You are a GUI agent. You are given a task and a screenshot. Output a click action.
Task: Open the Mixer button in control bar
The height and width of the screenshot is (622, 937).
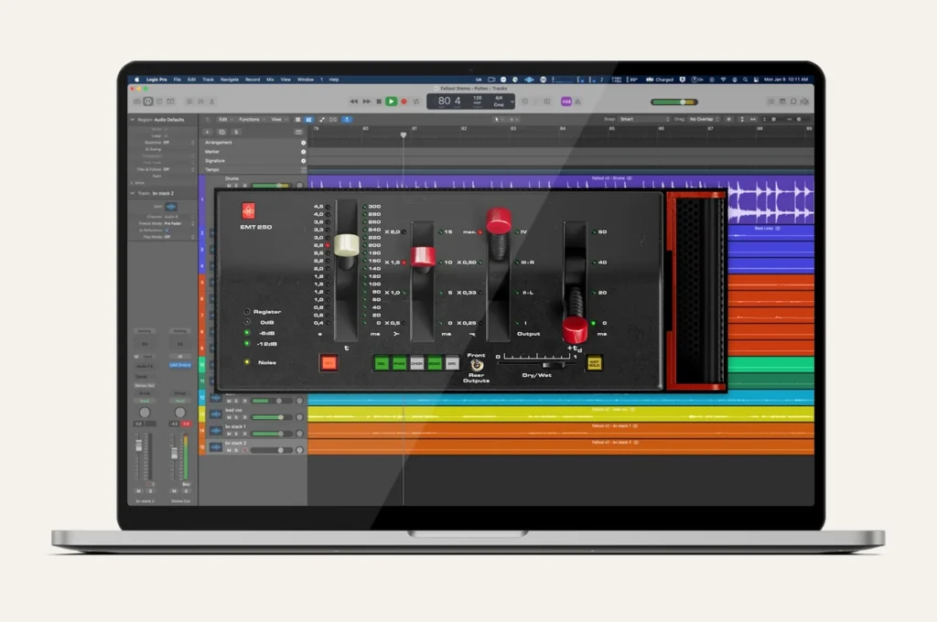(x=200, y=102)
